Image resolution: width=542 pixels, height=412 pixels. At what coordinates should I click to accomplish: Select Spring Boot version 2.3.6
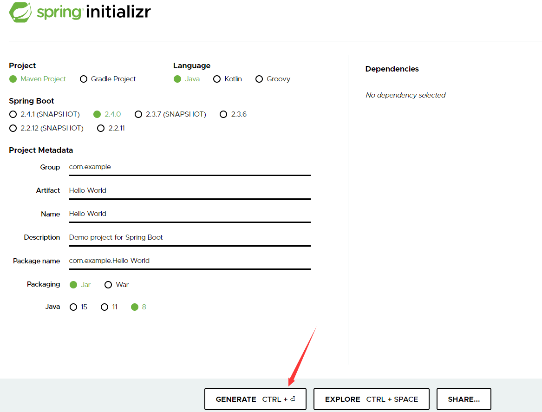click(x=233, y=114)
